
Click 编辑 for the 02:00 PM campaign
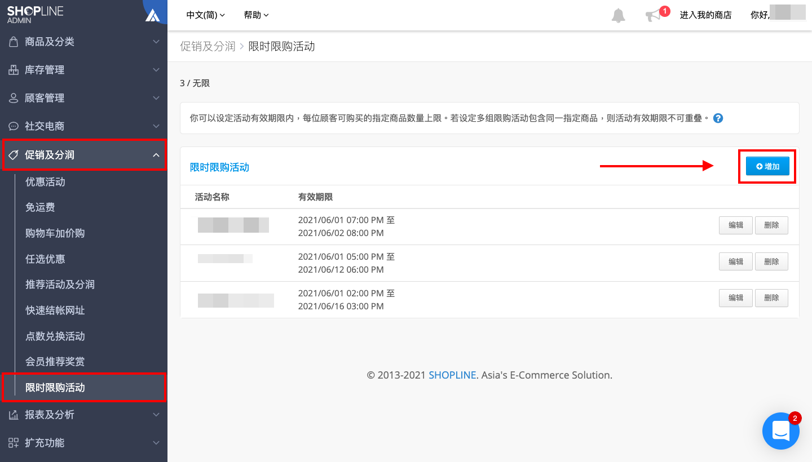tap(735, 297)
